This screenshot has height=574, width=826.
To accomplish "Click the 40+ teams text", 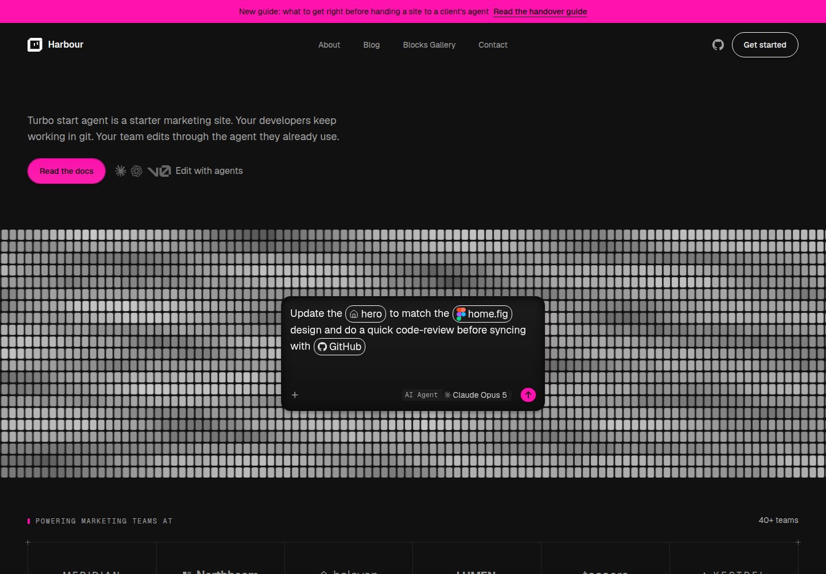I will click(x=778, y=520).
